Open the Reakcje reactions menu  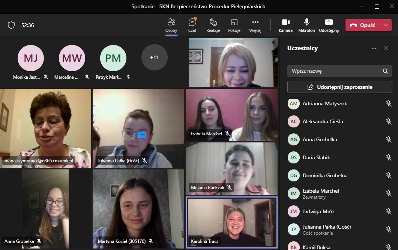click(x=213, y=25)
